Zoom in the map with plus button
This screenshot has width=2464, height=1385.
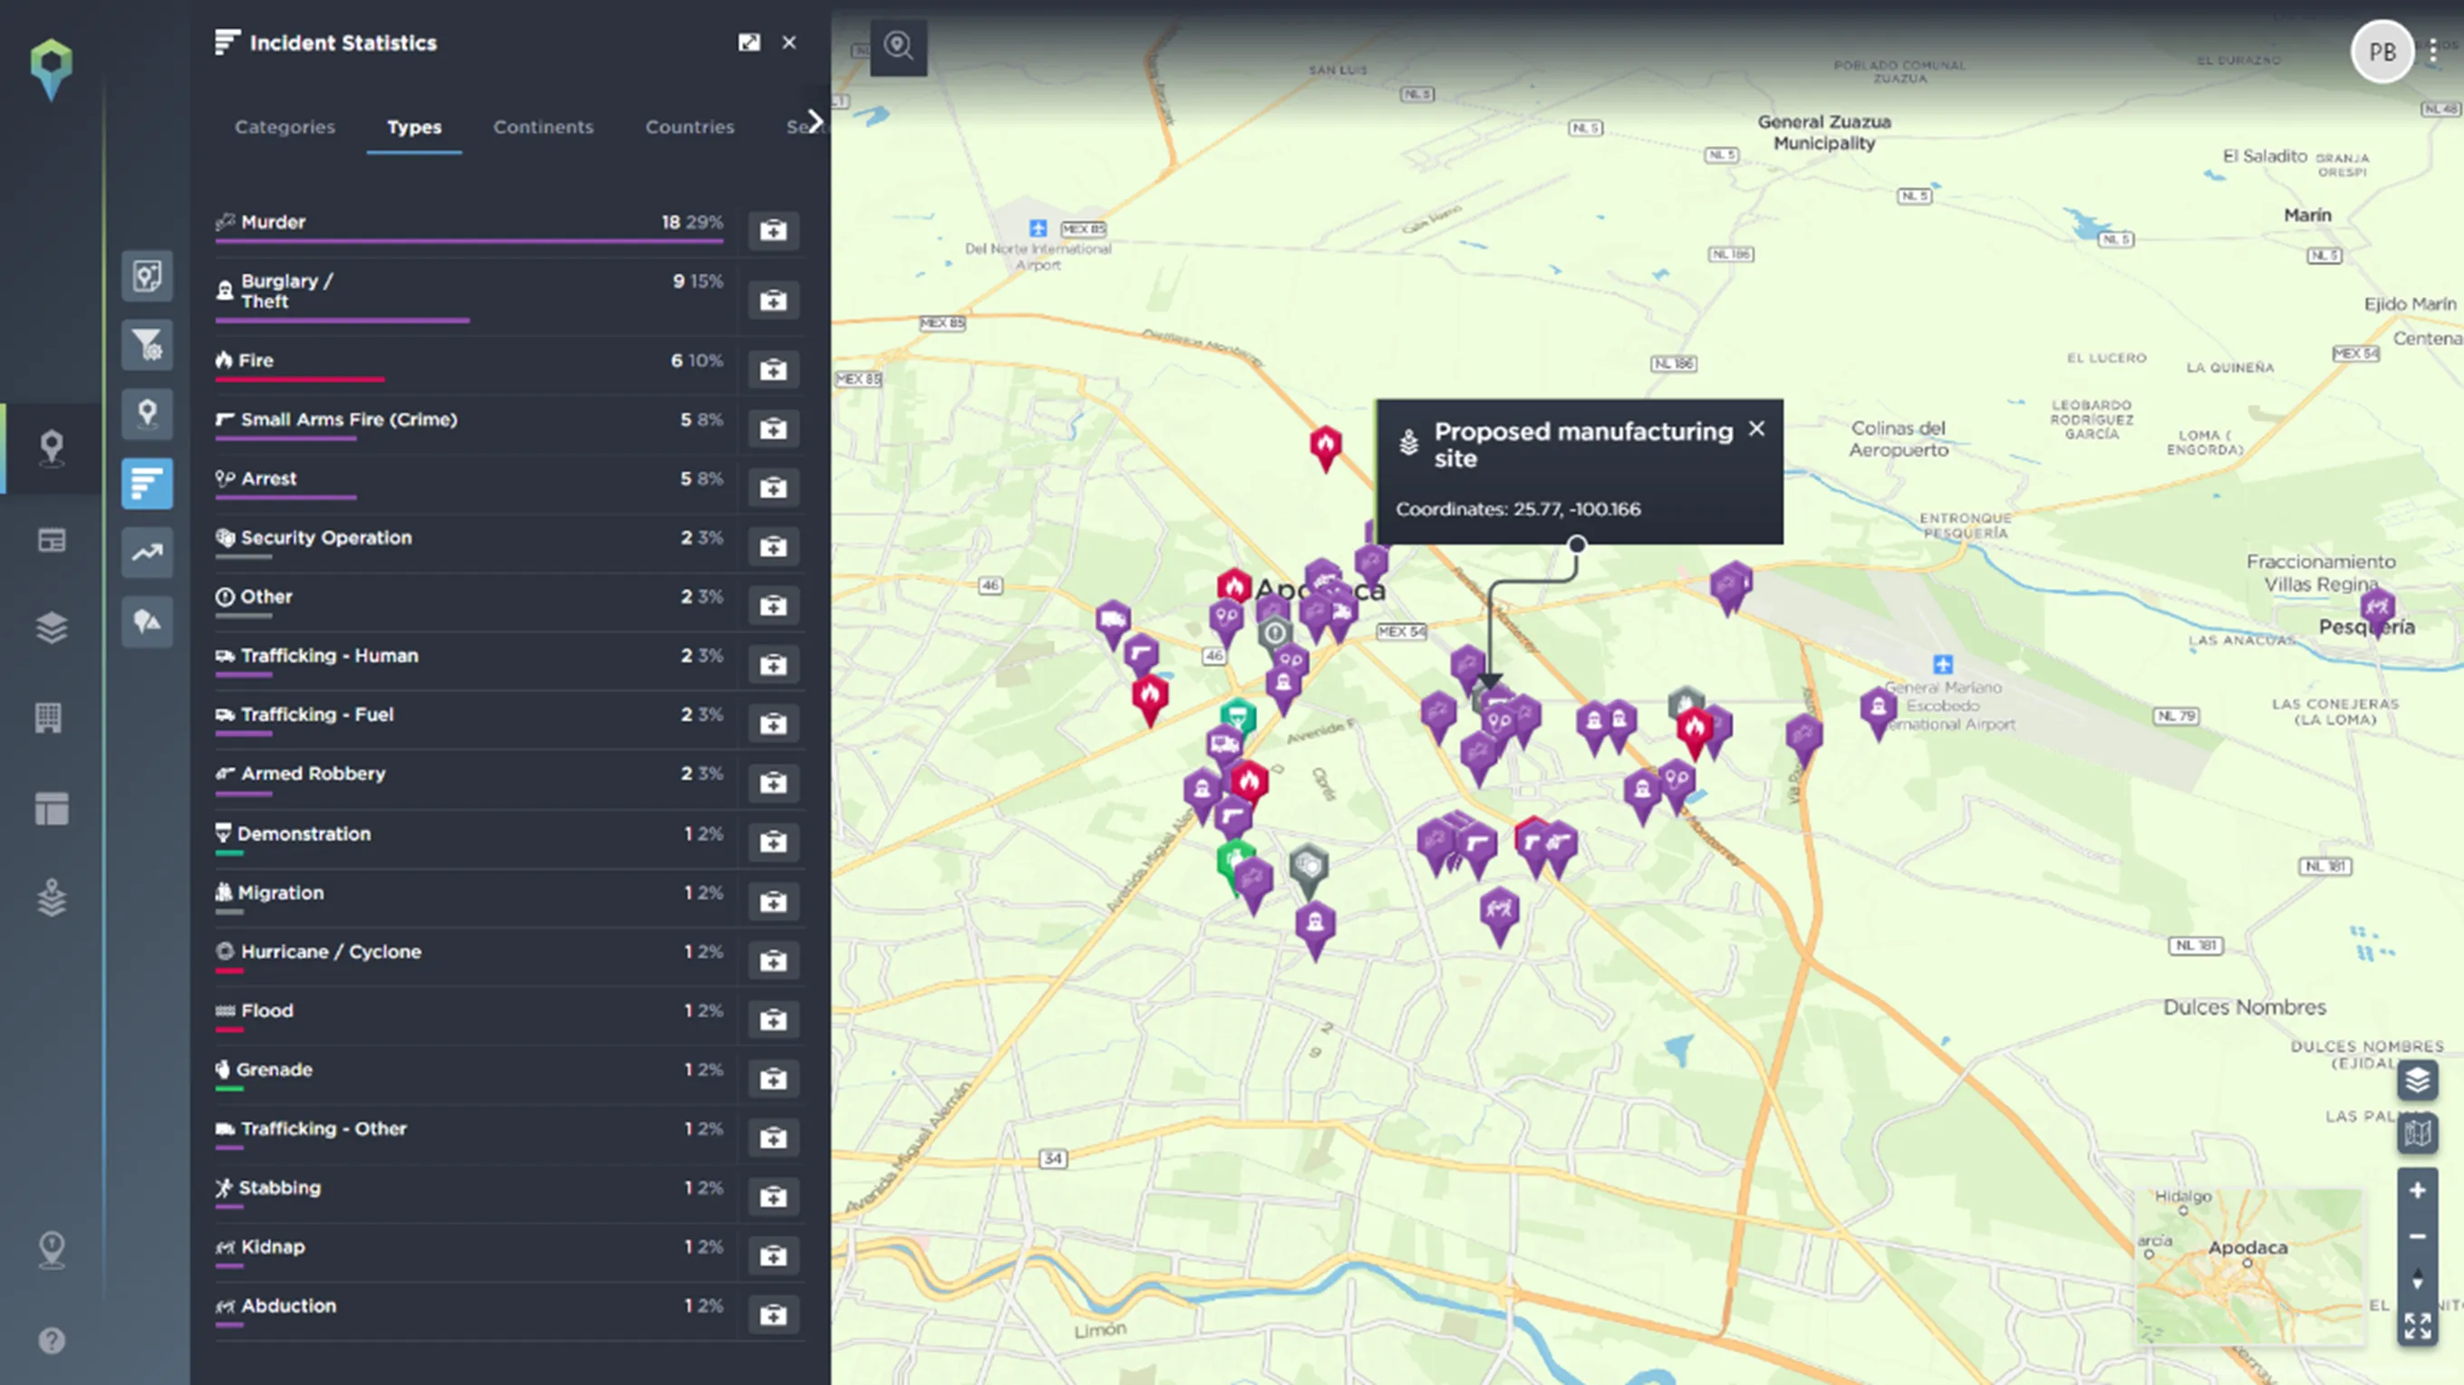(x=2417, y=1190)
